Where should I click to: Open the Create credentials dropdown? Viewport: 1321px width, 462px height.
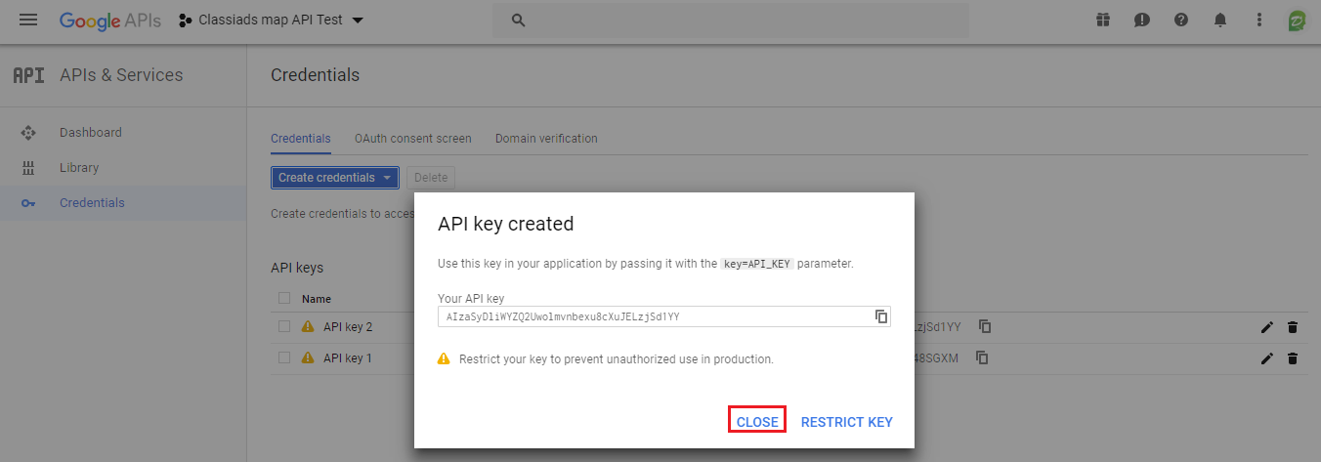pos(334,178)
